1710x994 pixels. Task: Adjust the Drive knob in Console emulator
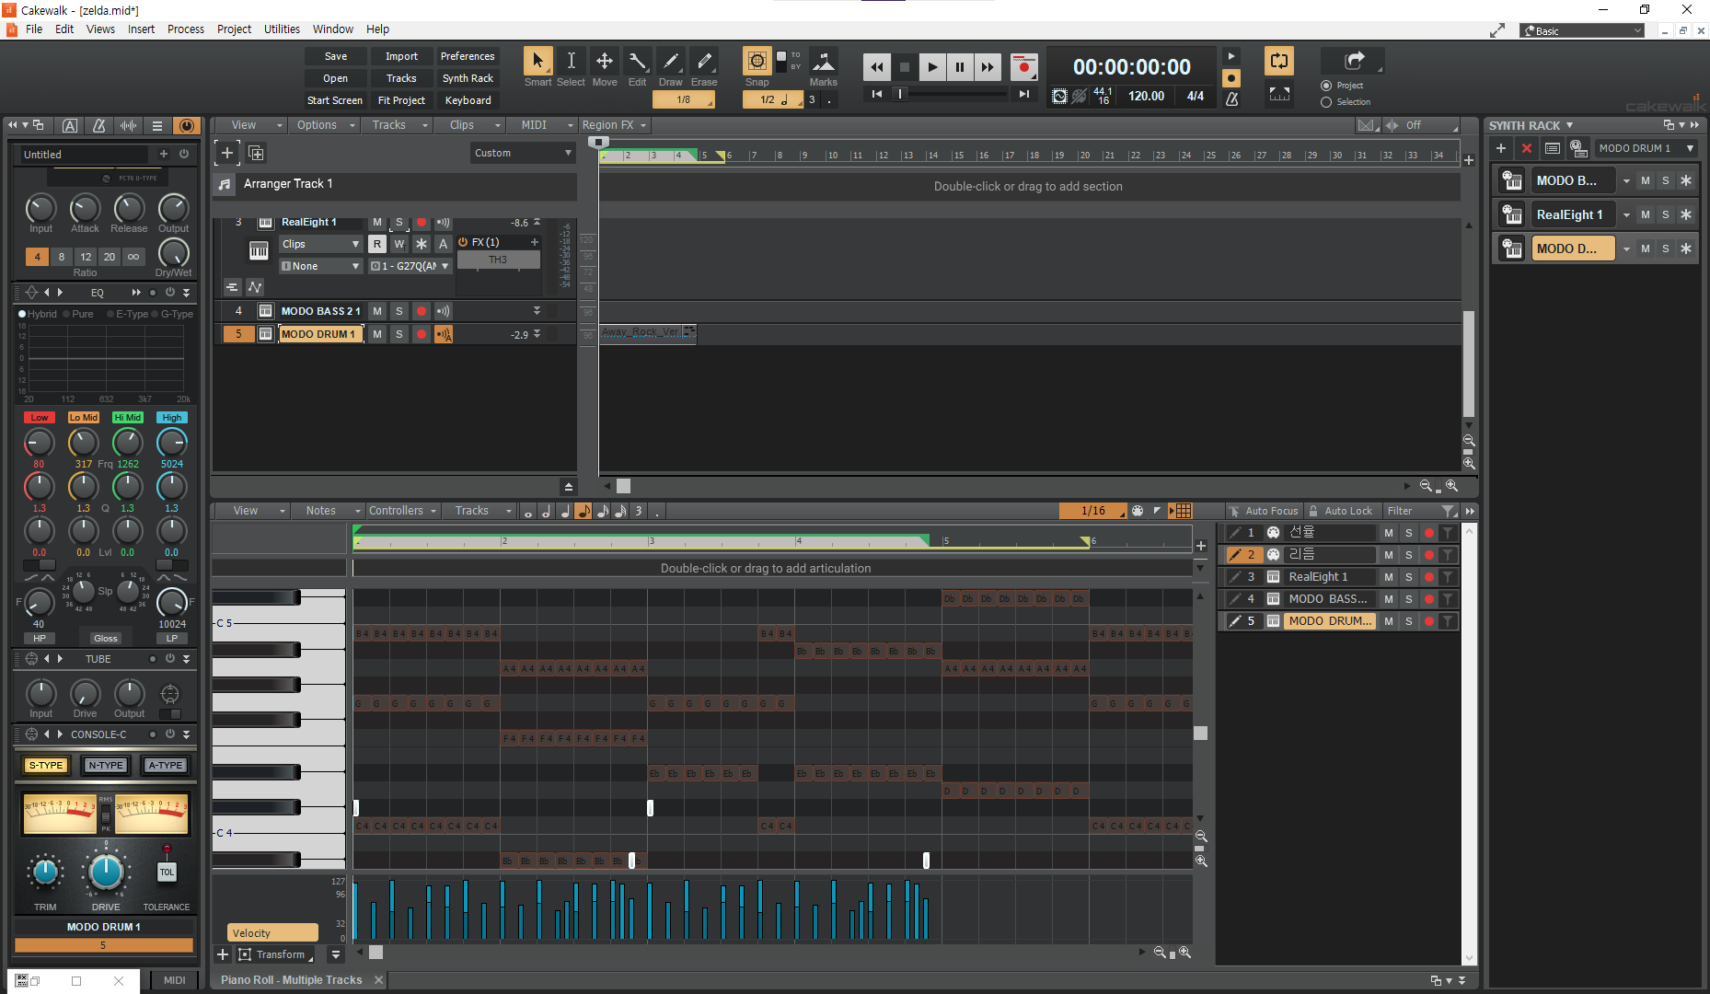point(106,872)
